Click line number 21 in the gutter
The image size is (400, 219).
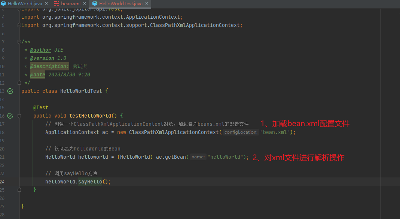tap(2, 157)
